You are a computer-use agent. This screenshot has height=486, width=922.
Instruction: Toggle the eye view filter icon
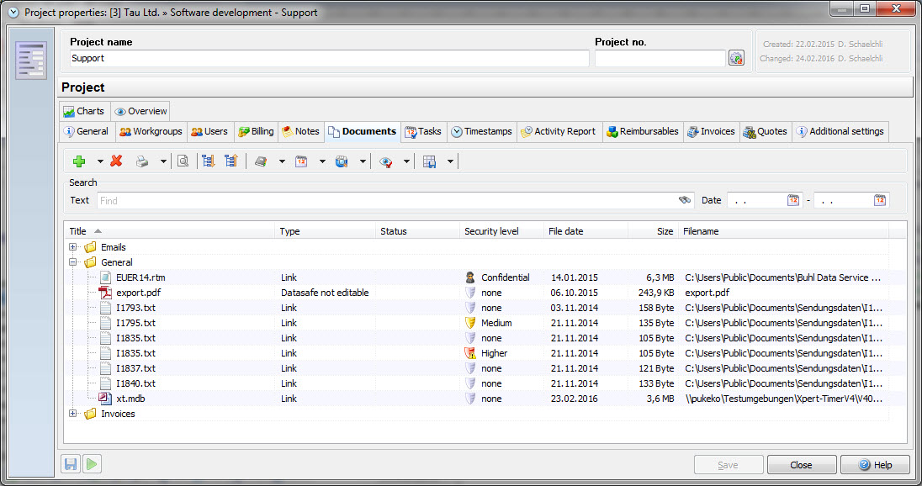pos(386,161)
